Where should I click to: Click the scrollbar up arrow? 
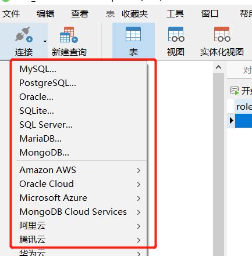click(218, 67)
